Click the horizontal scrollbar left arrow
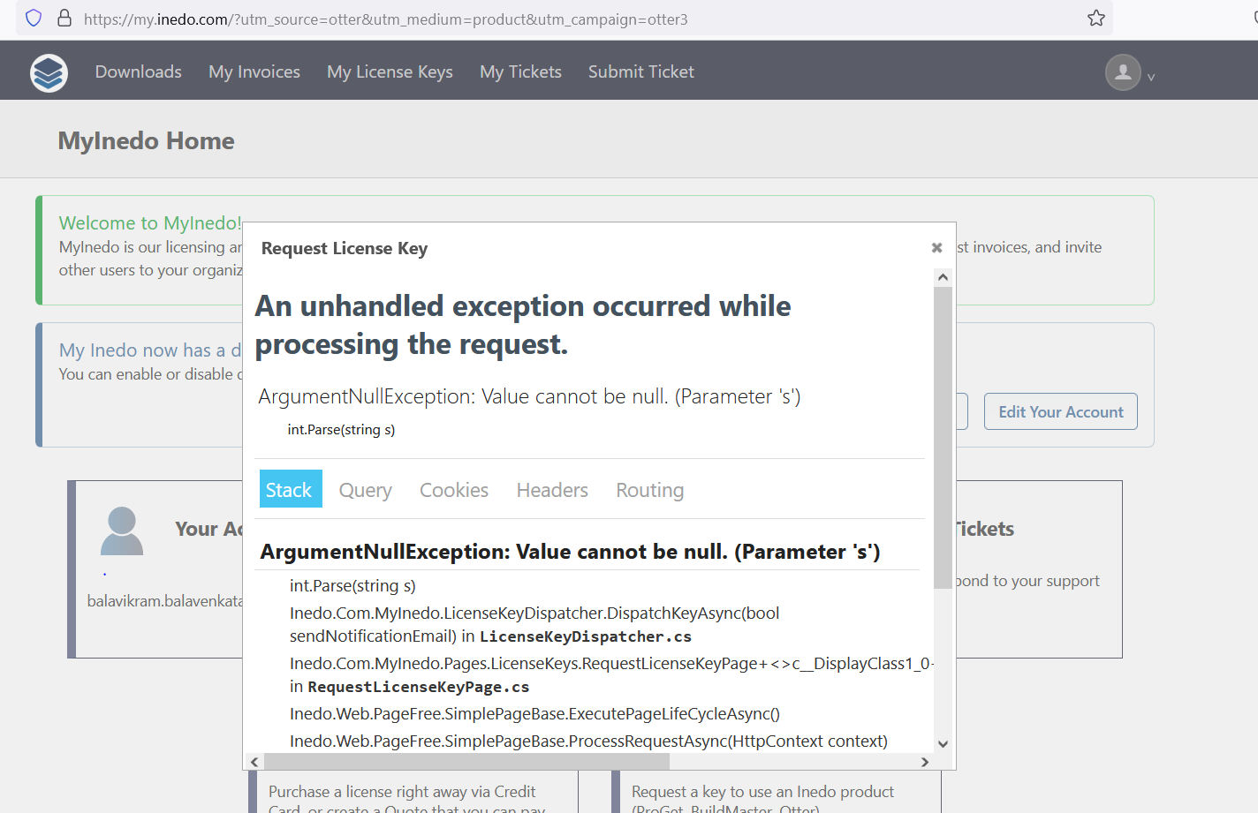This screenshot has width=1258, height=813. pos(254,762)
